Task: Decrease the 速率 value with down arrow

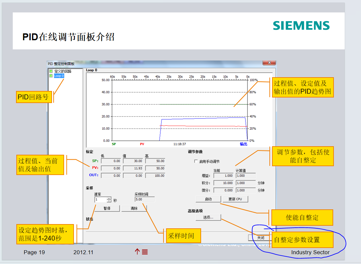Action: 109,201
